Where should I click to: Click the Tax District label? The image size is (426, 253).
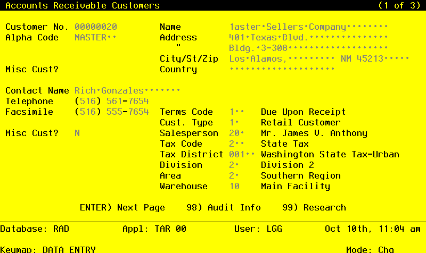192,154
